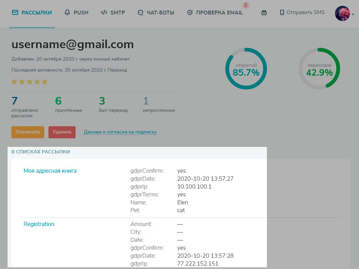This screenshot has height=269, width=359.
Task: Click the phone icon beside Отправить SMS
Action: [282, 12]
